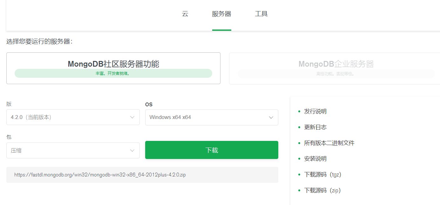Image resolution: width=440 pixels, height=205 pixels.
Task: Click the 下载源码（tgz）link
Action: 323,175
